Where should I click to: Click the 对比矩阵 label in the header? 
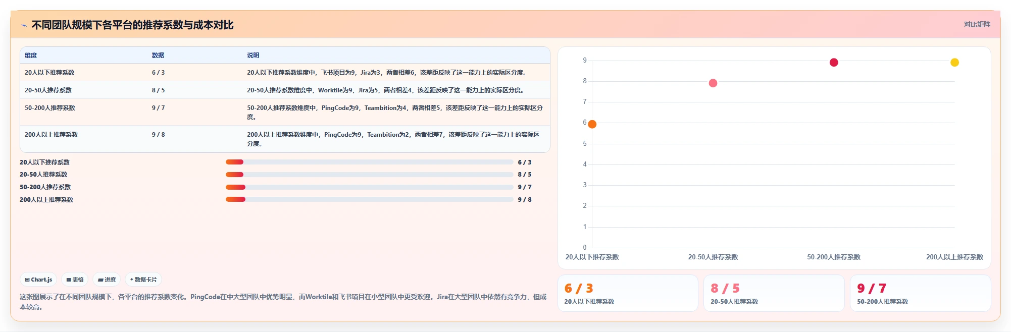tap(977, 24)
